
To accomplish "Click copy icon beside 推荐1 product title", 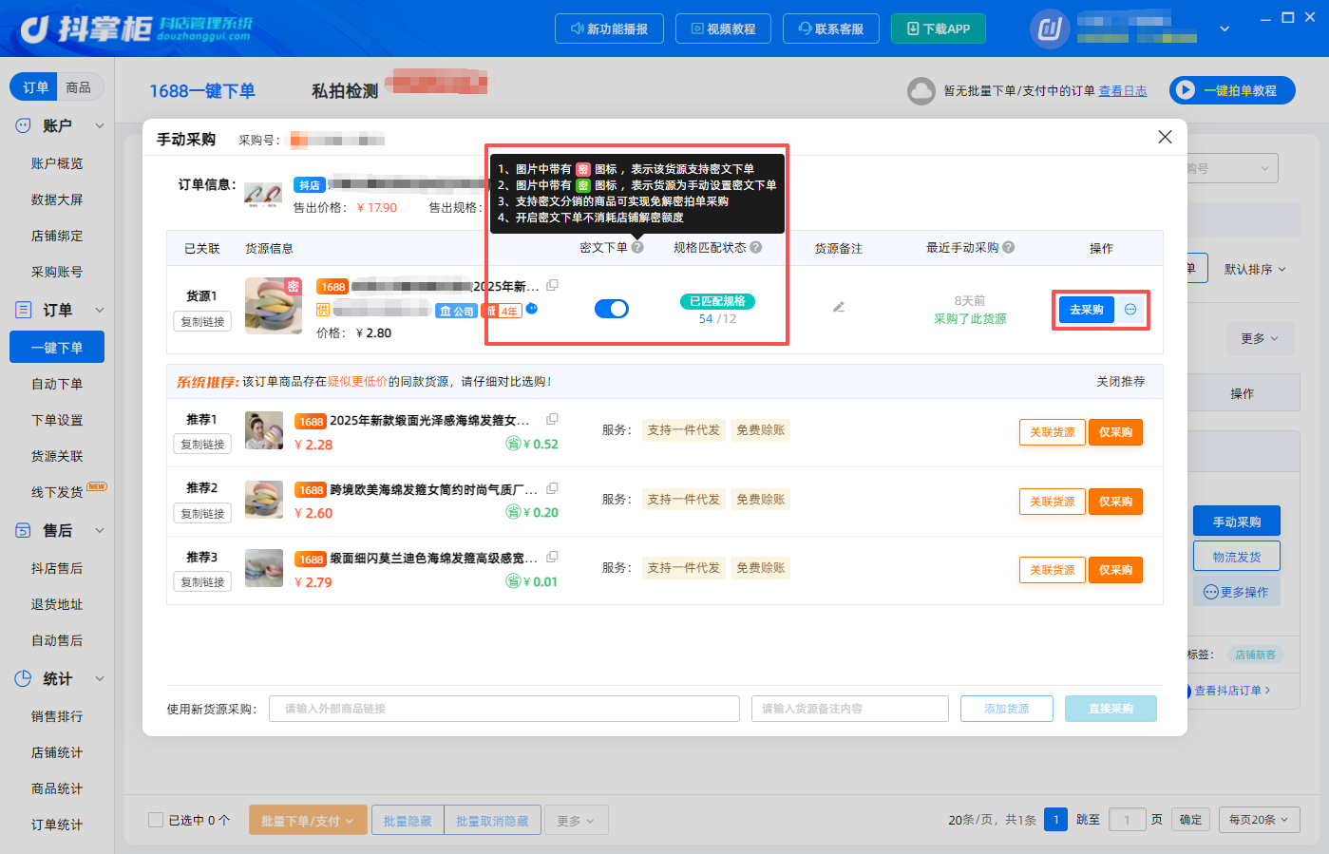I will [x=552, y=419].
